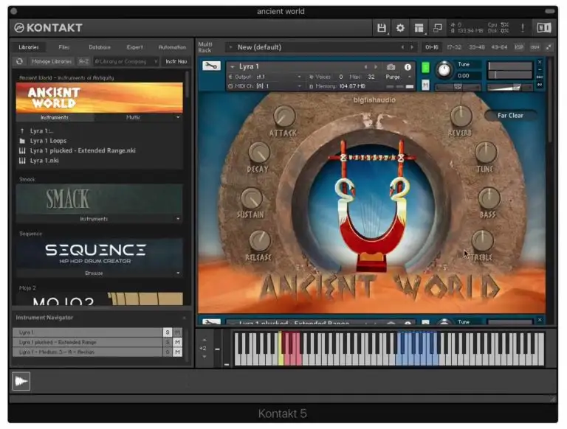567x429 pixels.
Task: Toggle the KSP multi script button
Action: coord(519,47)
